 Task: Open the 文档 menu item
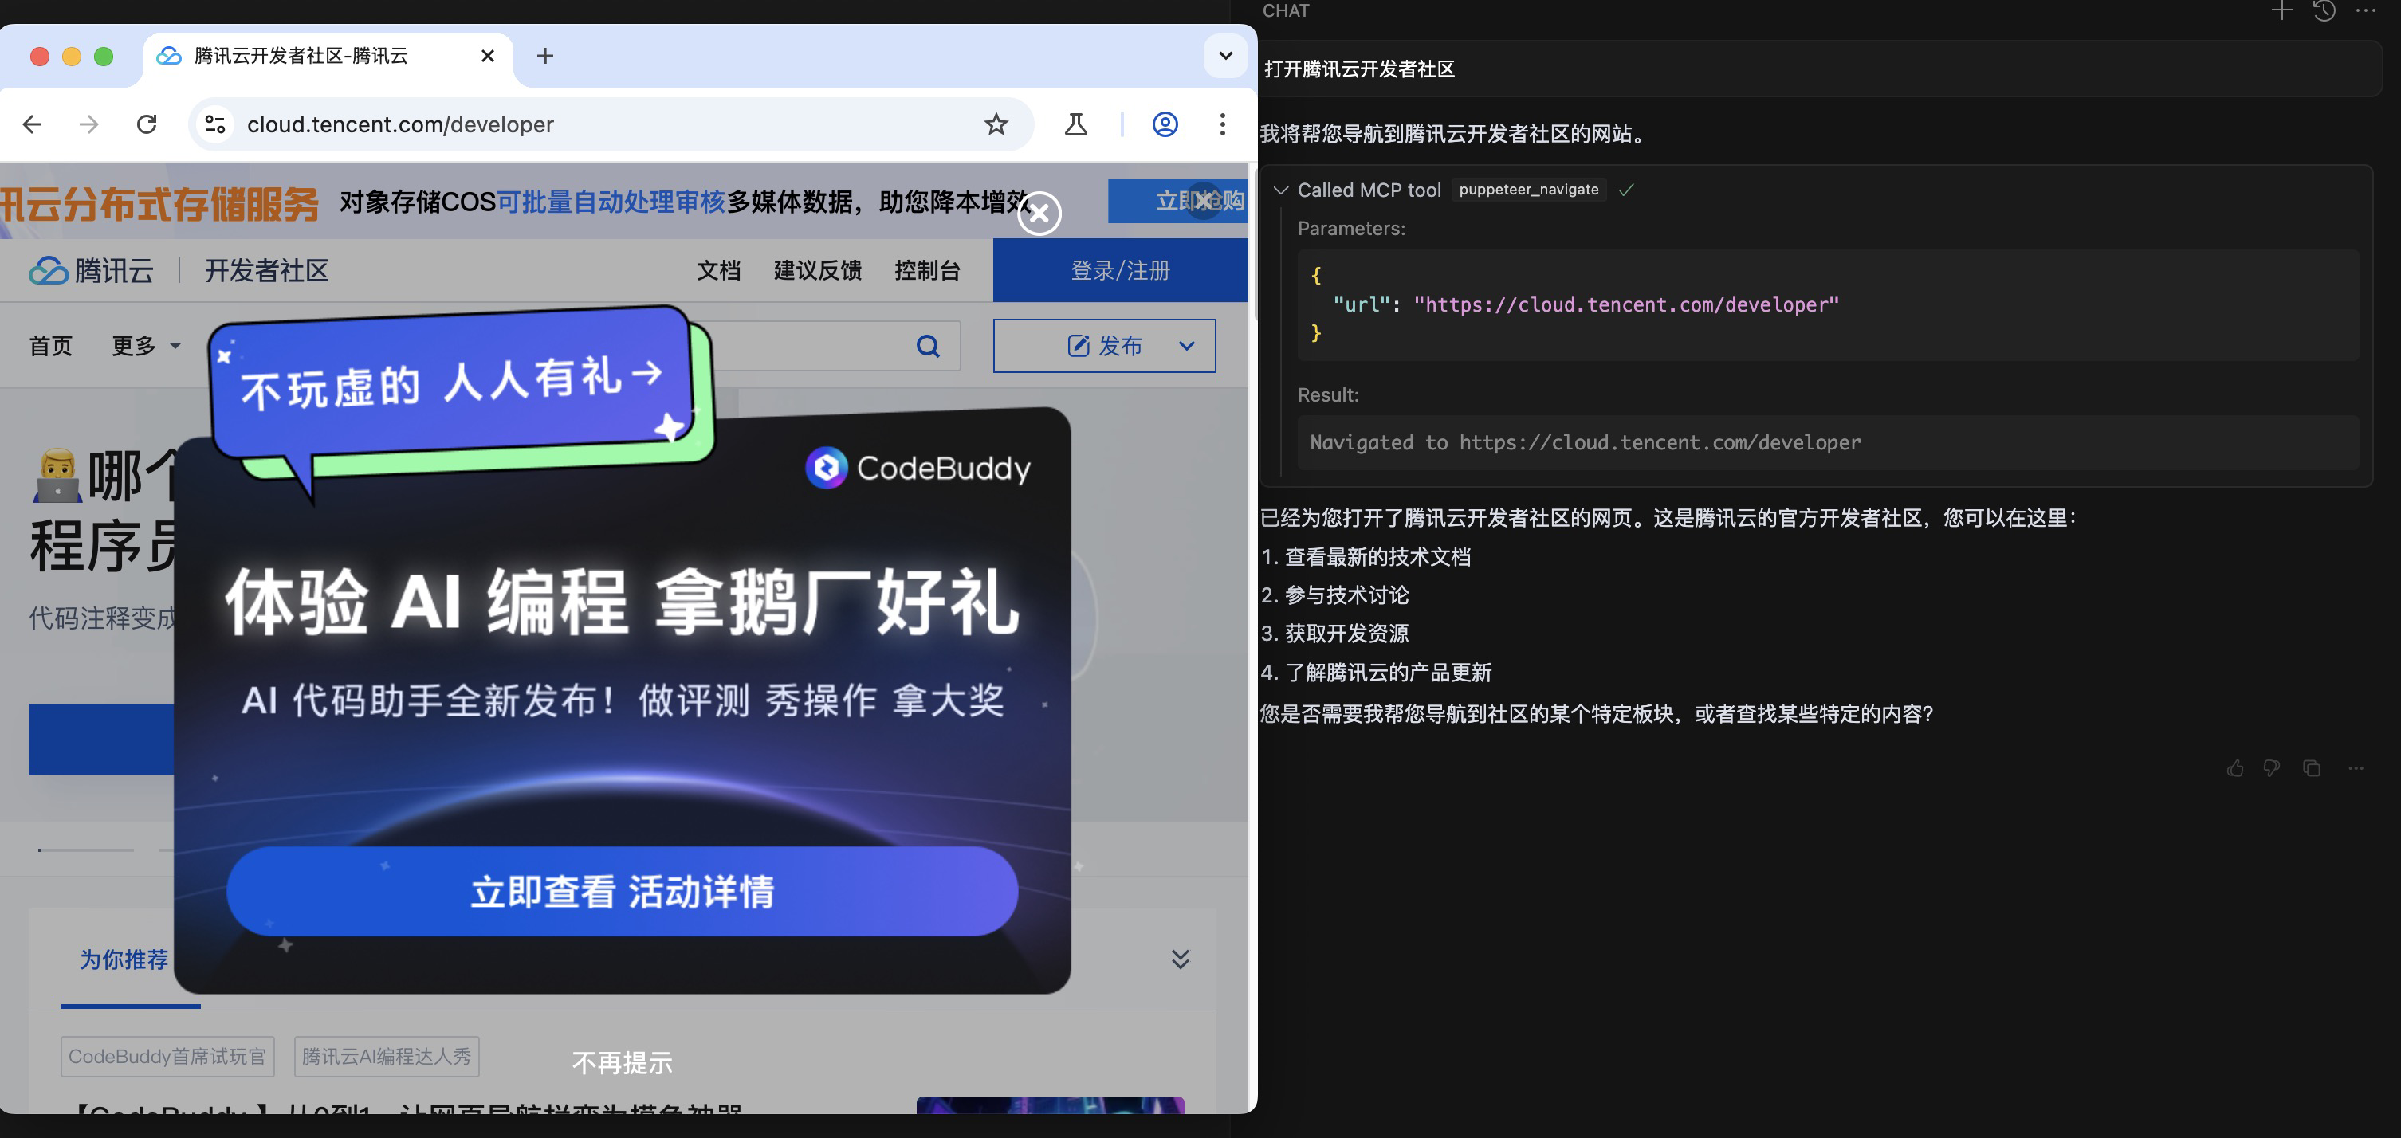click(717, 271)
